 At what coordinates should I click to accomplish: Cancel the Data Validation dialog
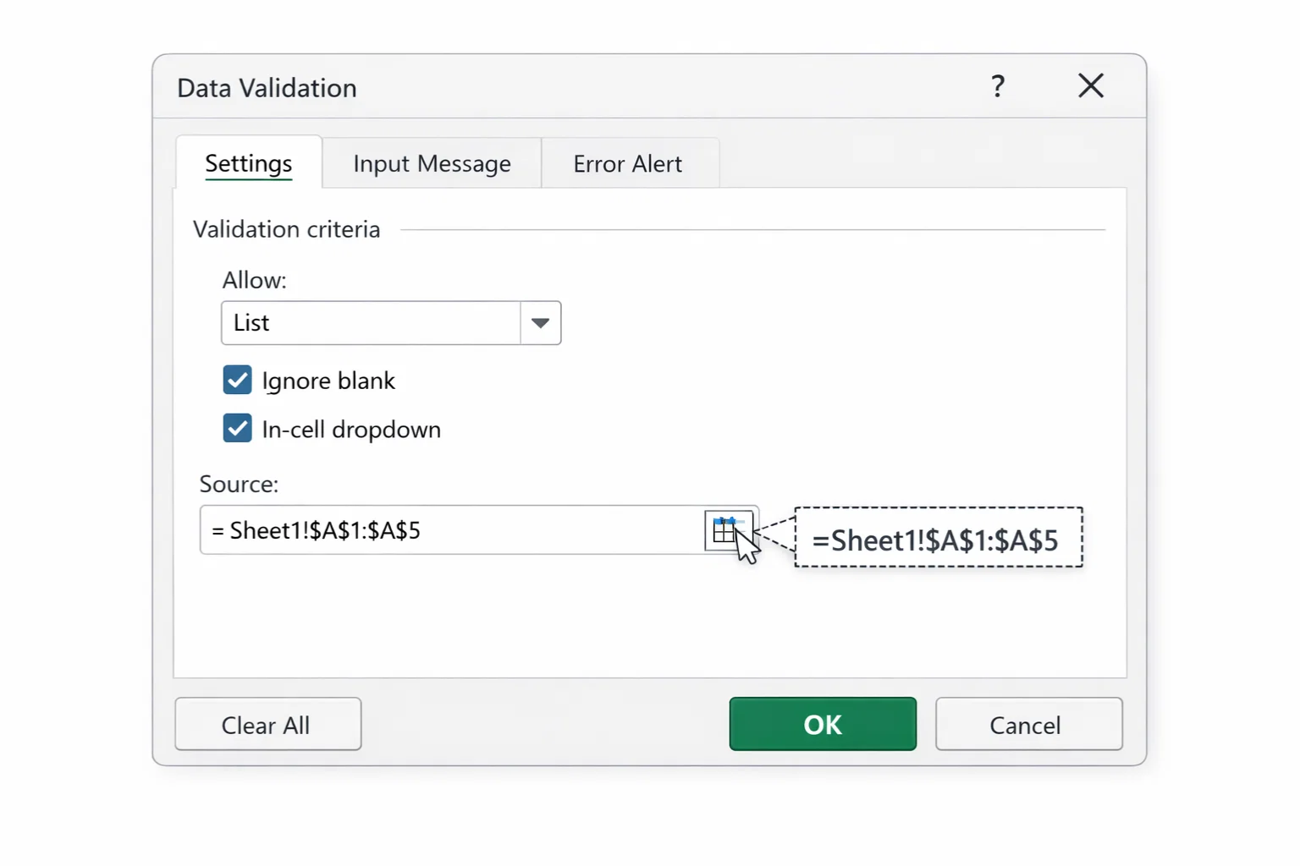[1027, 724]
